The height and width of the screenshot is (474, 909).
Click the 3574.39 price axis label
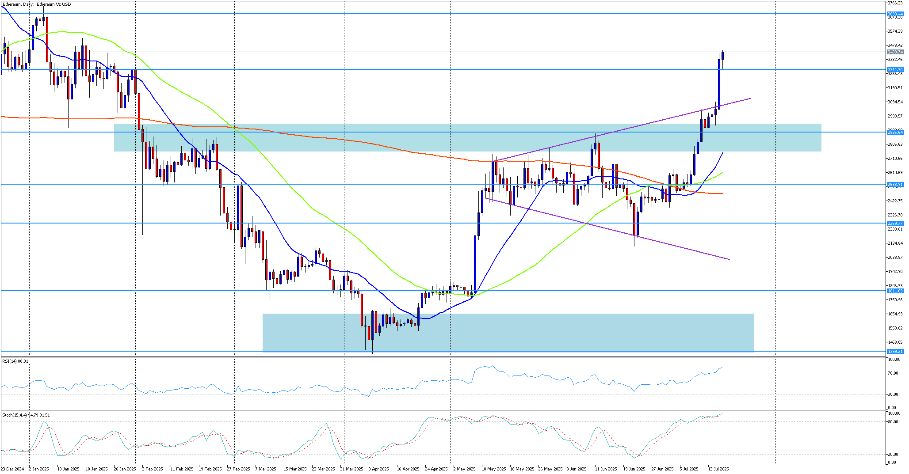pos(895,31)
